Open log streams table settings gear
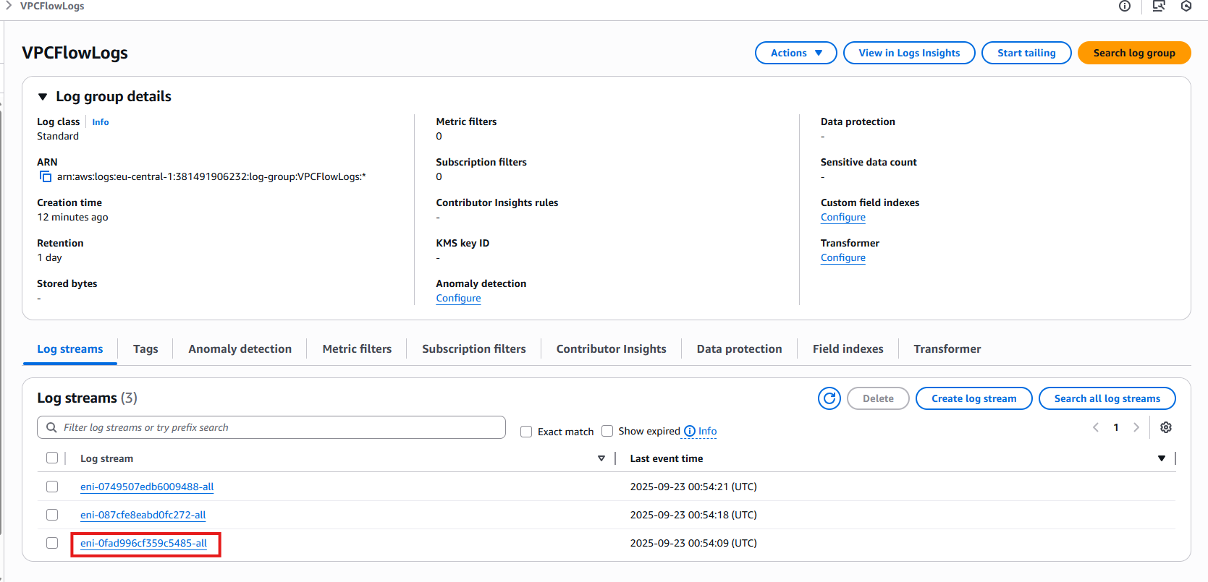The width and height of the screenshot is (1208, 582). click(1165, 427)
